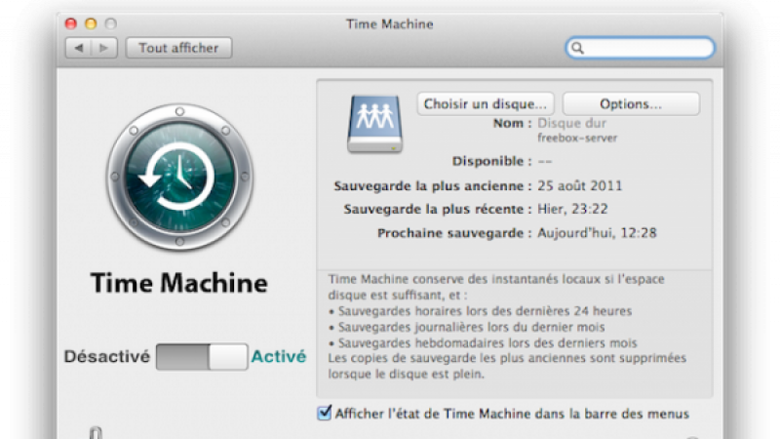Click the Sauvegardes journalières bullet line
Screen dimensions: 780x439
pos(467,327)
